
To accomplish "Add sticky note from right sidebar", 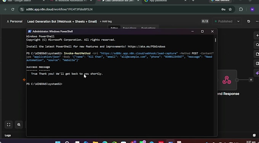I will pyautogui.click(x=257, y=54).
